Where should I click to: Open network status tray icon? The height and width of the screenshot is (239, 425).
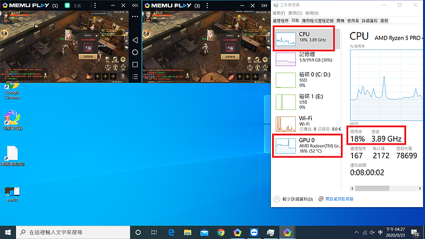tap(365, 233)
